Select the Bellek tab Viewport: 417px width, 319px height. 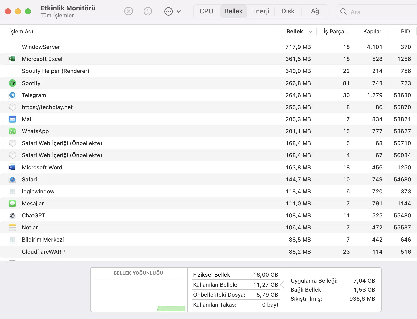pyautogui.click(x=234, y=11)
